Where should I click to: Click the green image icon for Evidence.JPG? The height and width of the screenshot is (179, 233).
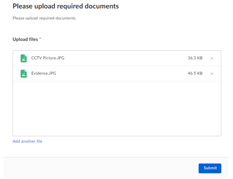pos(24,74)
